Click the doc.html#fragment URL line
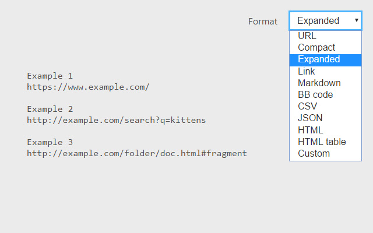 point(137,153)
